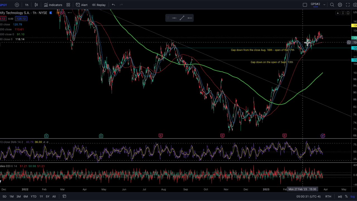Set date range to 1Y

coord(41,197)
